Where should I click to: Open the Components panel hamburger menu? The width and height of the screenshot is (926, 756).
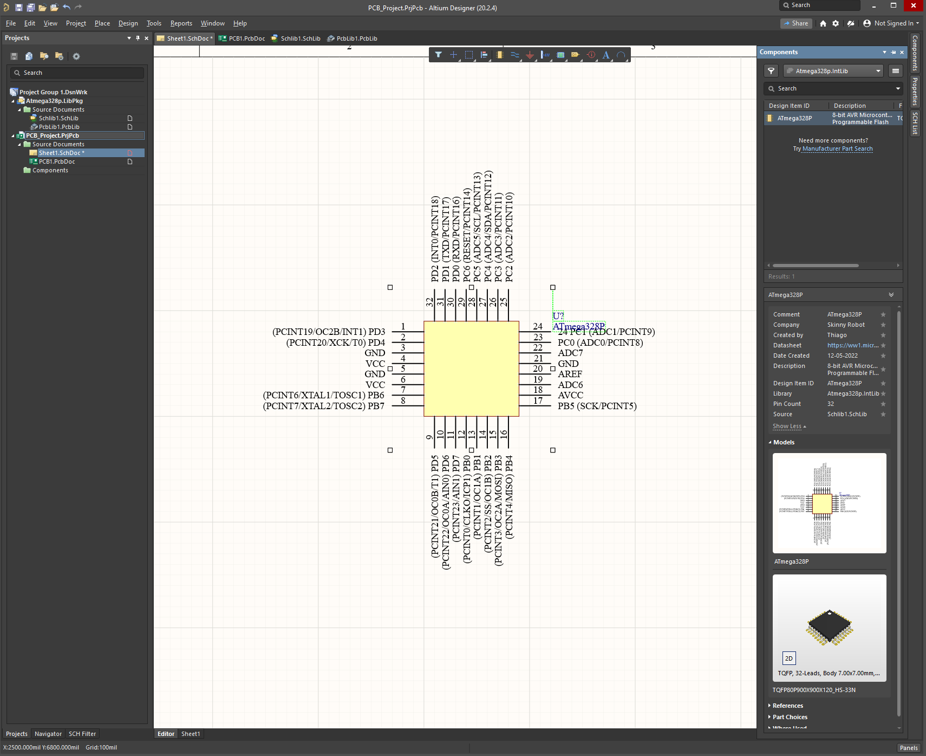896,71
